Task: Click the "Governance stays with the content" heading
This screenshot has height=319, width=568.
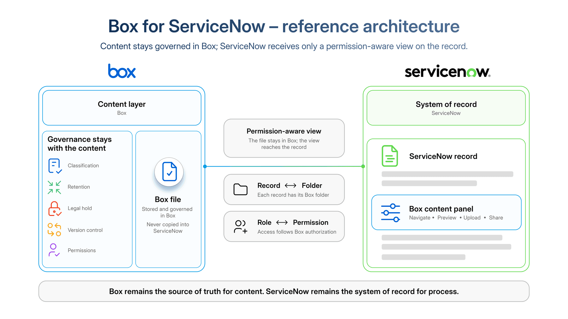Action: (x=80, y=144)
